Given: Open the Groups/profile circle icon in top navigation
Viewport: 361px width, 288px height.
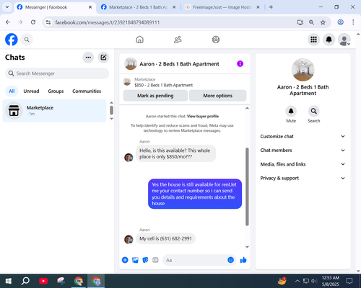Looking at the screenshot, I should pyautogui.click(x=216, y=40).
